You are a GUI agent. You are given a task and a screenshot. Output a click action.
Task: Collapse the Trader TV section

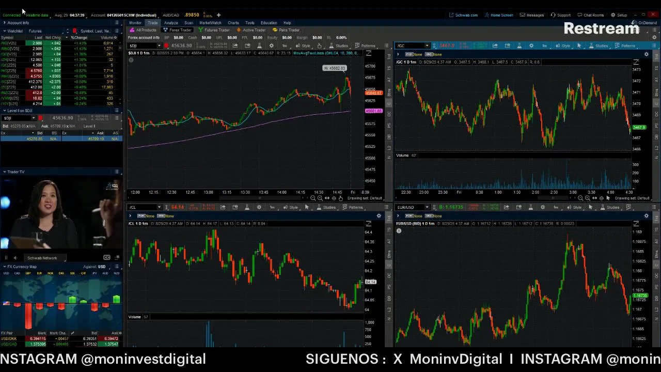[5, 172]
